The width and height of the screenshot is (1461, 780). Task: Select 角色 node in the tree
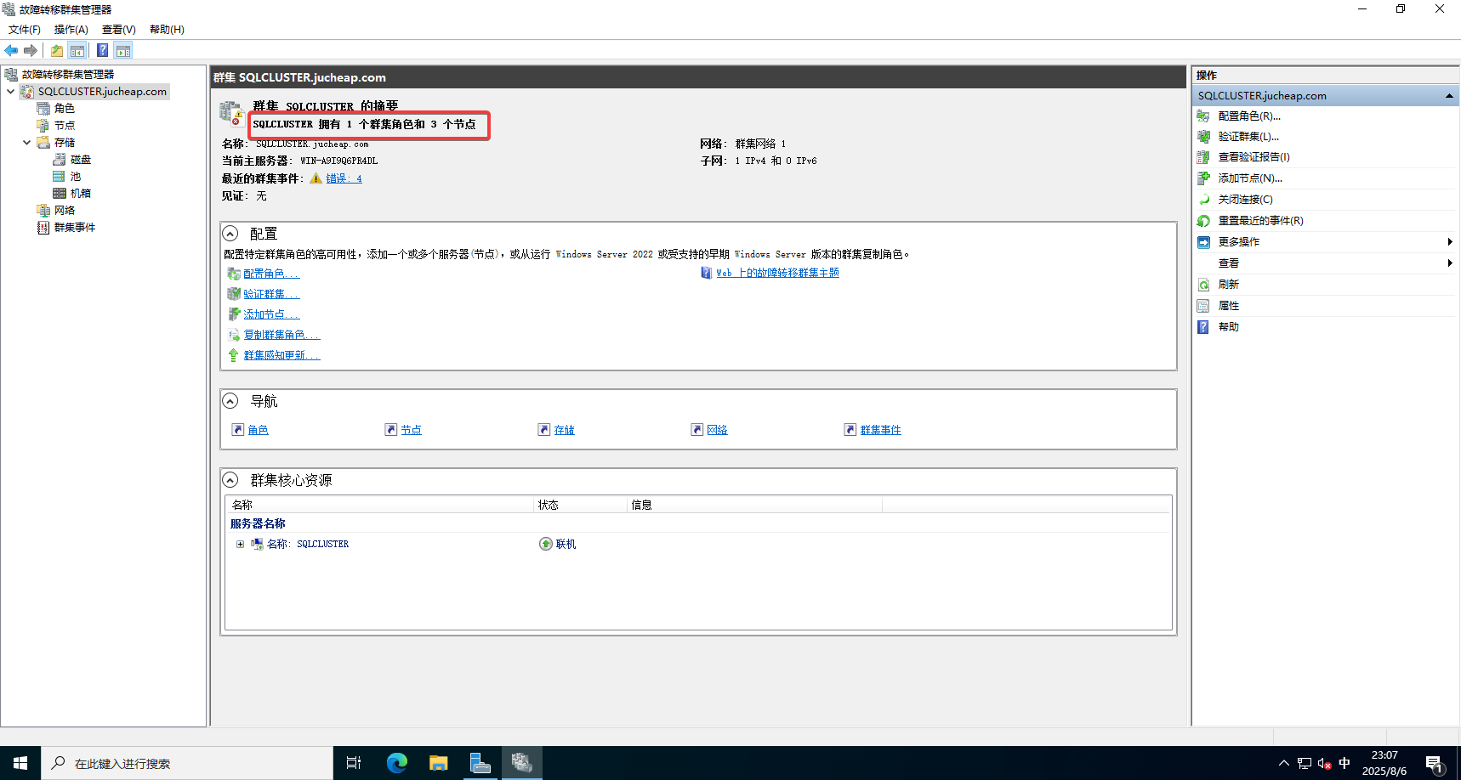(64, 108)
